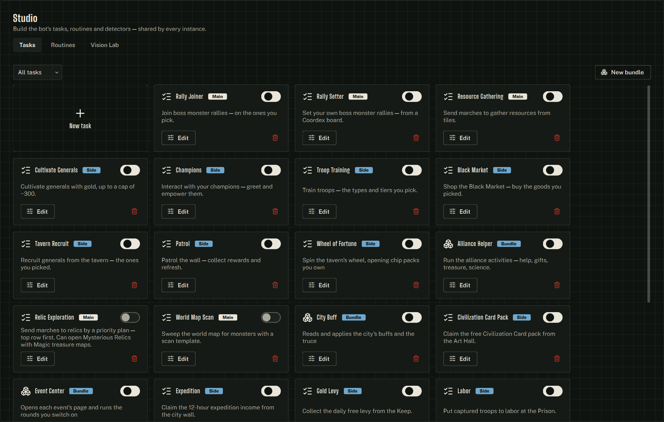Click the Labor checklist icon
The image size is (664, 422).
[x=448, y=391]
